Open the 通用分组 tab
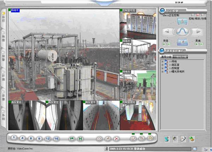Screen dimensions: 212x152 coord(166,56)
